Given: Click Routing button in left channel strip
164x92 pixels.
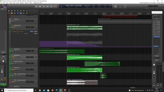Looking at the screenshot, I should coord(3,52).
